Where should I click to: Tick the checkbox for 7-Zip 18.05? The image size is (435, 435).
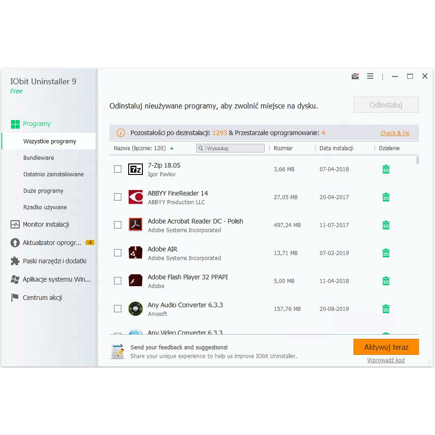pos(118,169)
